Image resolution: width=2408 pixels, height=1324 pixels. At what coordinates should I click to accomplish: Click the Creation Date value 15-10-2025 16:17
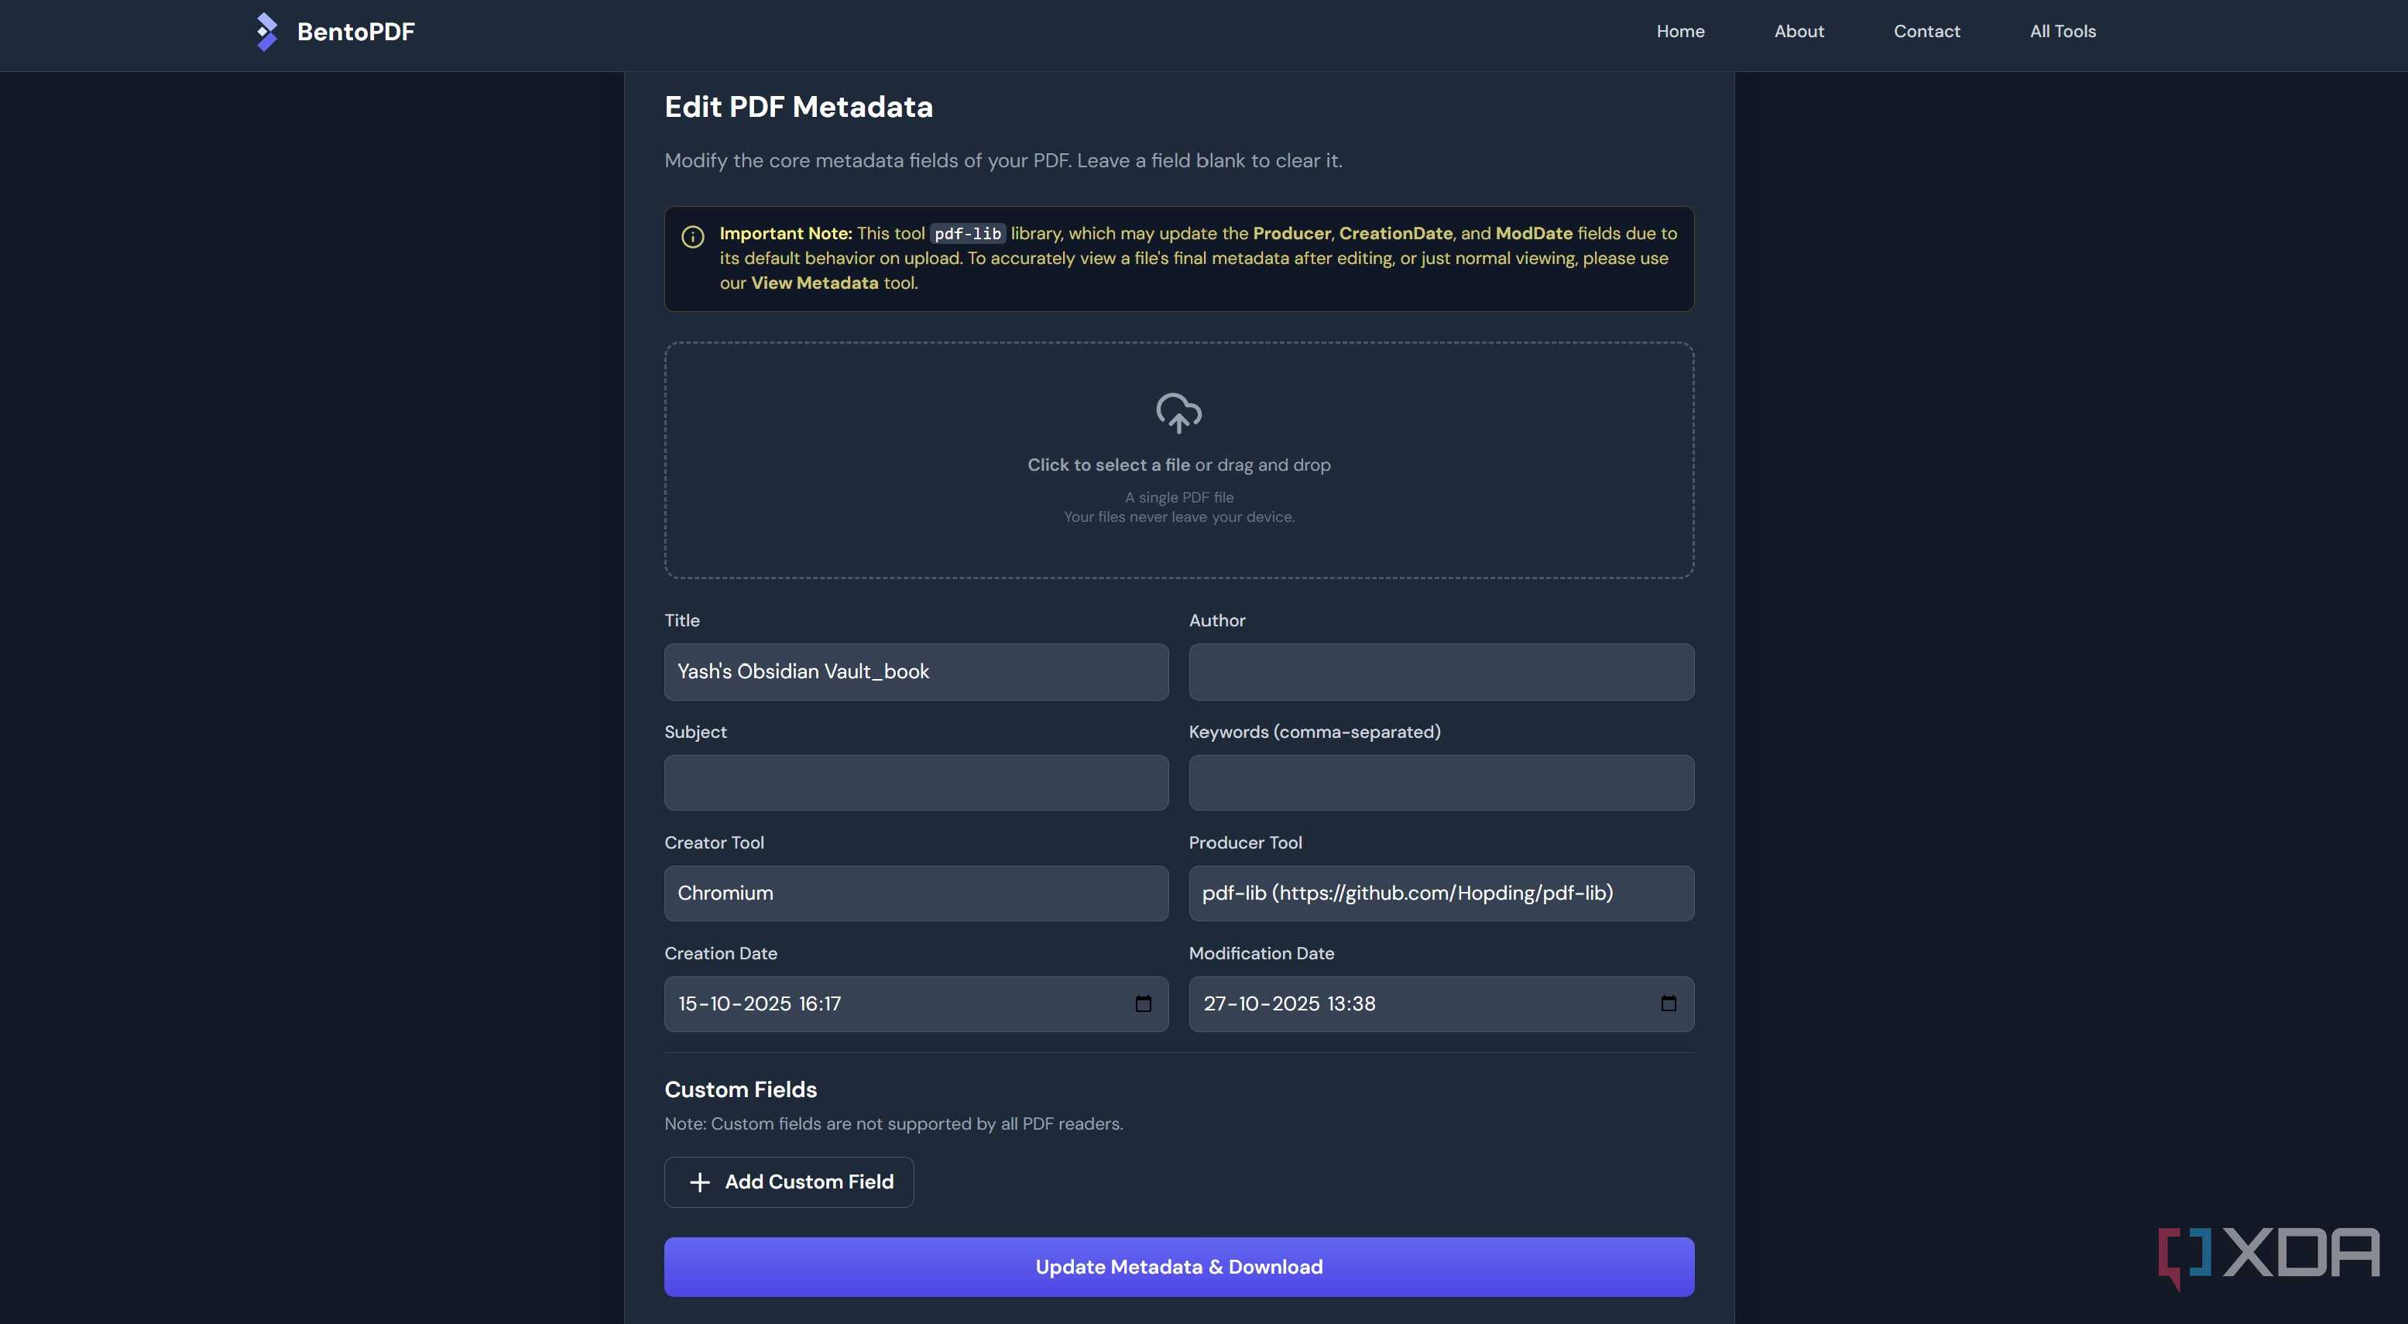759,1003
